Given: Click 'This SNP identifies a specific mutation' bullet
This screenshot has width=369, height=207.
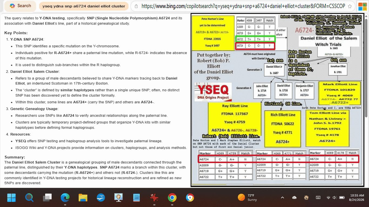Looking at the screenshot, I should (67, 46).
